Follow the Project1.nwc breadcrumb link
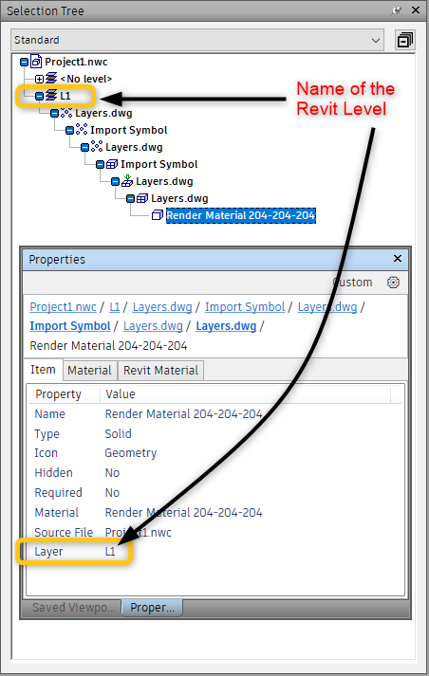The width and height of the screenshot is (429, 676). (x=63, y=307)
